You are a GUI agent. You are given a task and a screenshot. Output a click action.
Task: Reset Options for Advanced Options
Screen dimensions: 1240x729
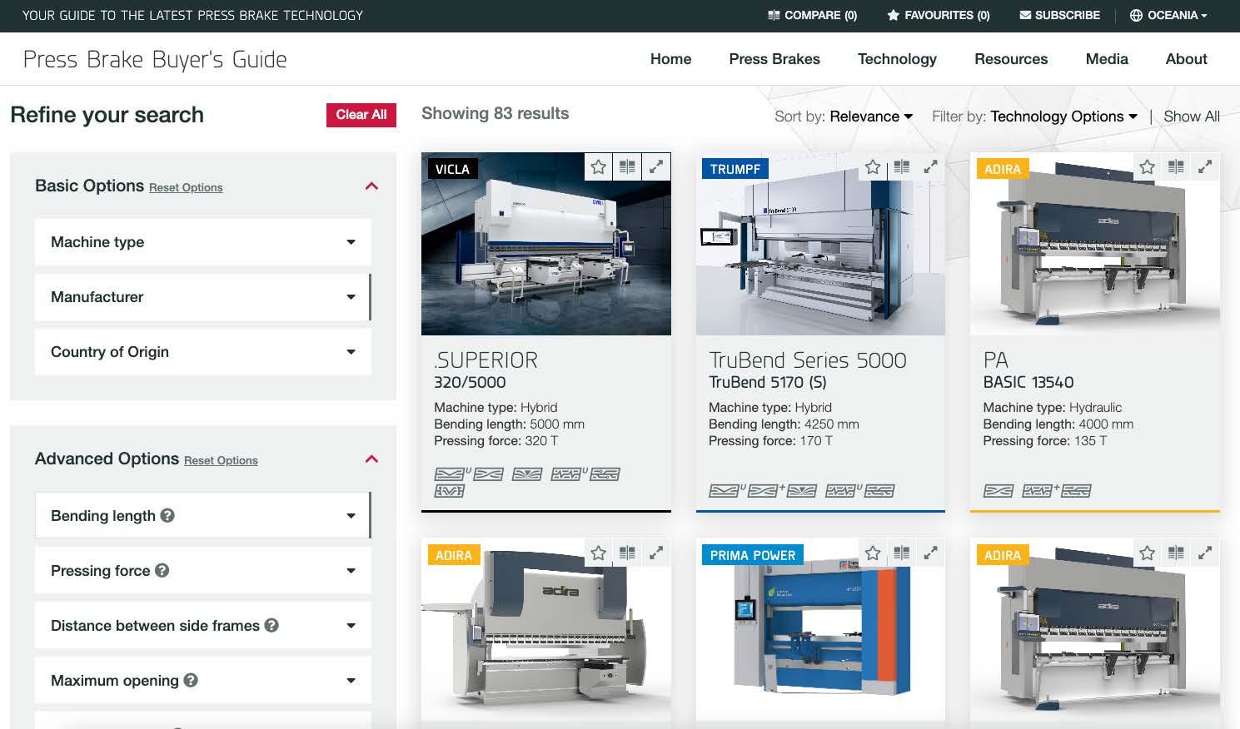(221, 460)
